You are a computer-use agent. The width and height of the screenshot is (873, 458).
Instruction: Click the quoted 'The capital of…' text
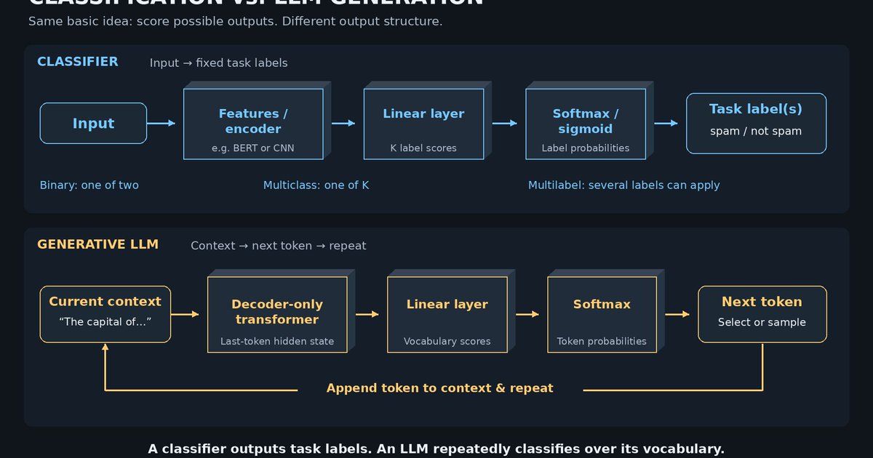tap(105, 323)
